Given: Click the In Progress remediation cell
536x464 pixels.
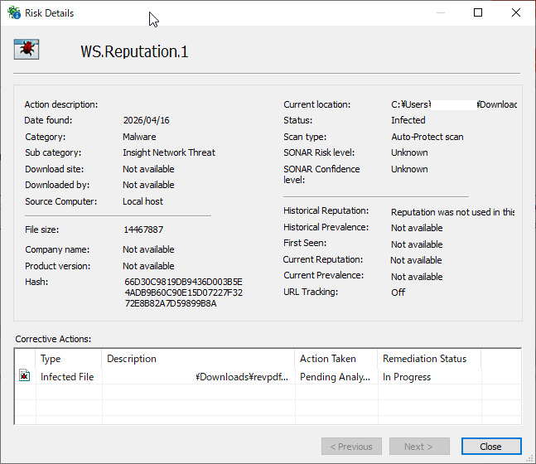Looking at the screenshot, I should pos(407,376).
